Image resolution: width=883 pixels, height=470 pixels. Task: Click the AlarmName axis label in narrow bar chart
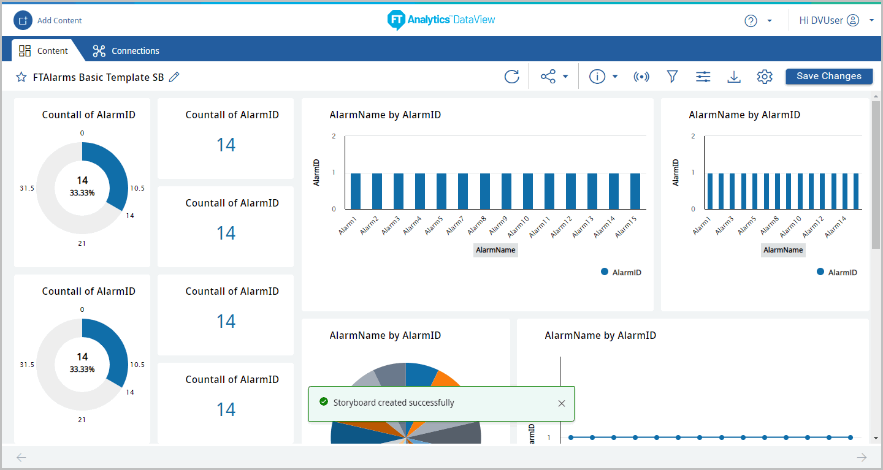point(783,250)
